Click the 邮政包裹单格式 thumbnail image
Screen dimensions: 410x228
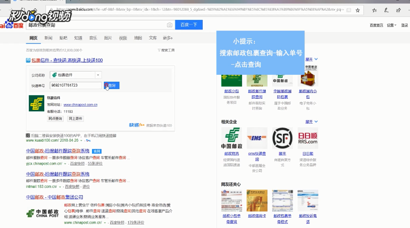point(282,201)
